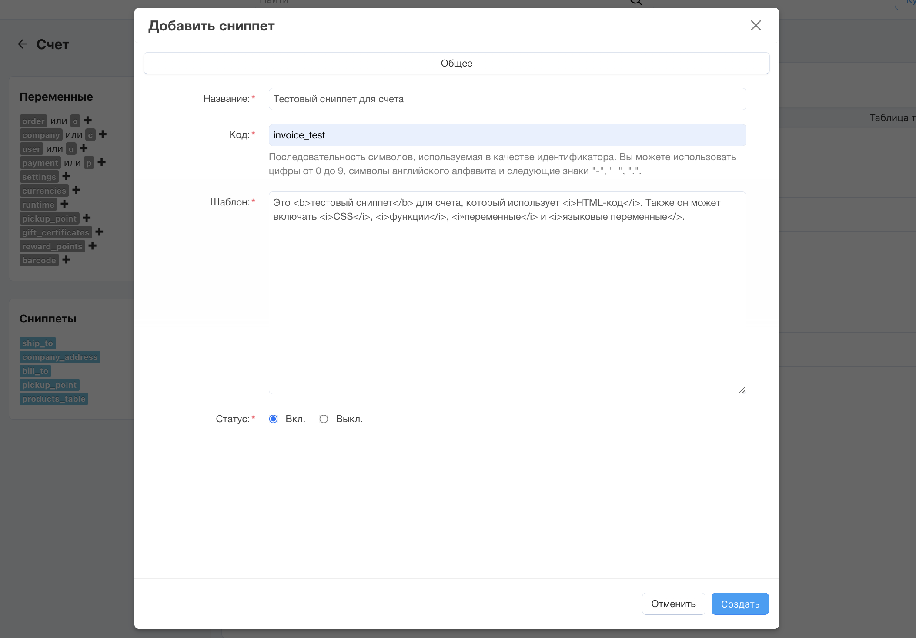This screenshot has width=916, height=638.
Task: Expand the order variable plus icon
Action: point(88,121)
